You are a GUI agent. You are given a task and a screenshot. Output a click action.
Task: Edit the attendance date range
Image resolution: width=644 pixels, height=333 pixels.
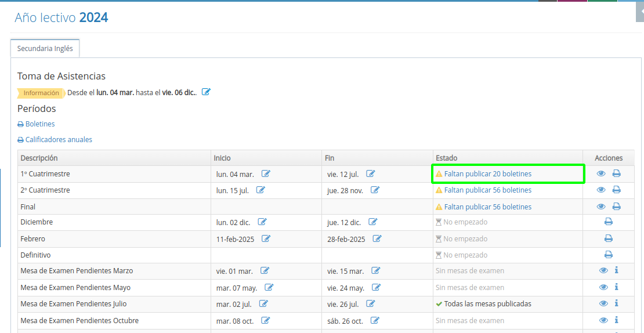click(x=206, y=92)
